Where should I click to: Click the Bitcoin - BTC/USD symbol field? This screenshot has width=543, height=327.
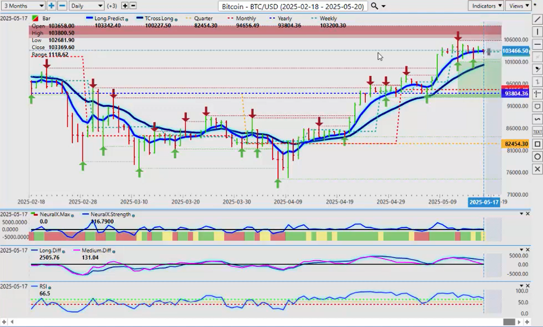(293, 6)
